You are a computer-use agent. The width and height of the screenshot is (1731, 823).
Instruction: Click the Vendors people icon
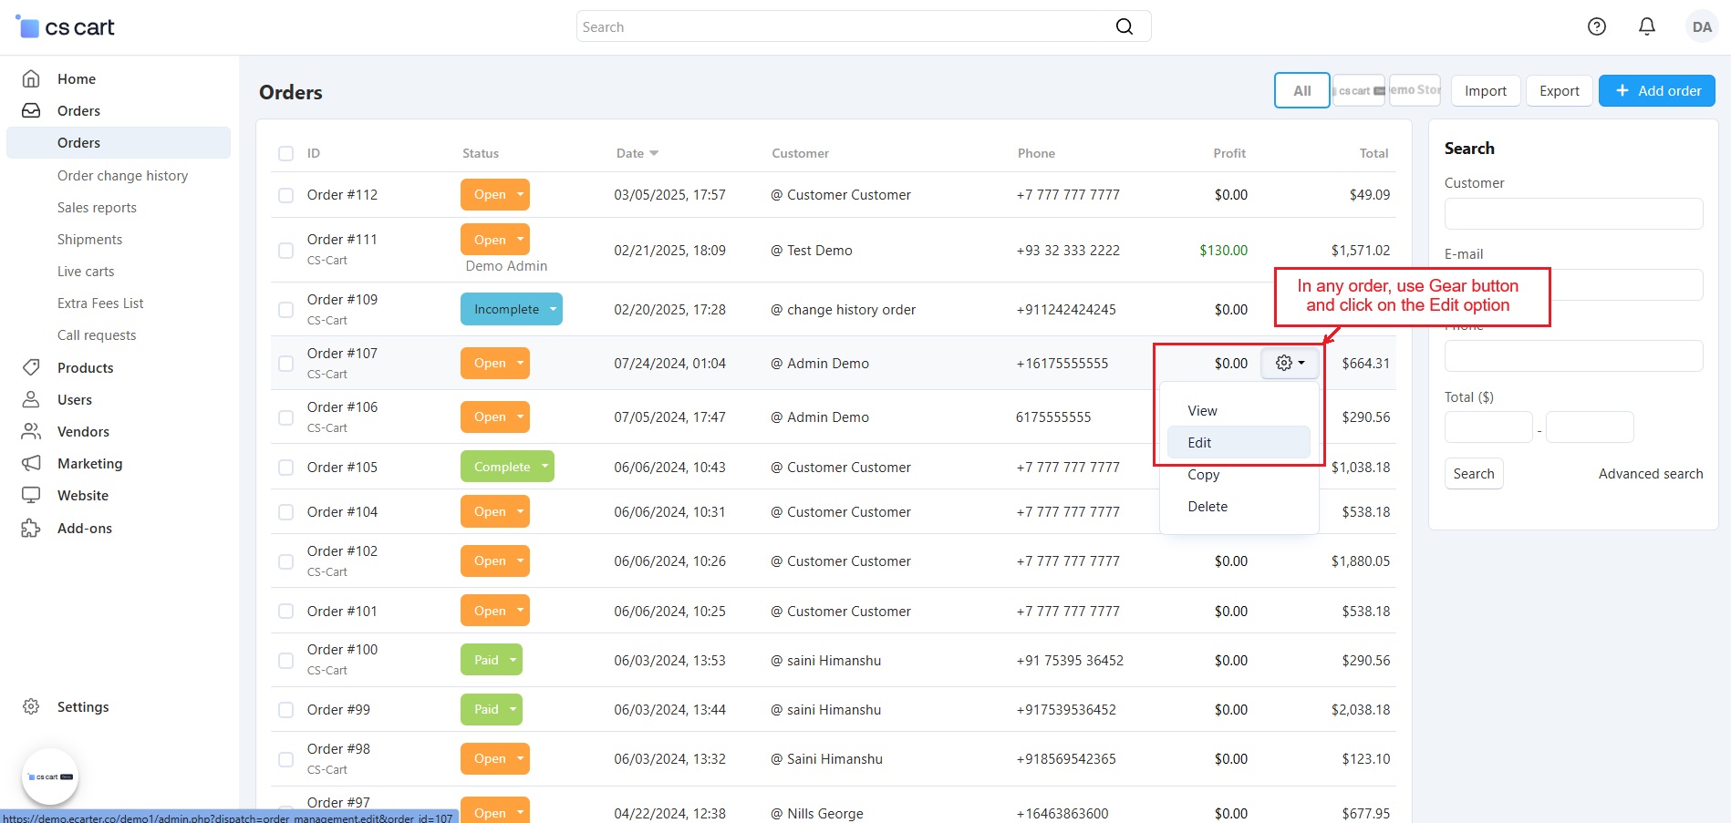point(31,431)
